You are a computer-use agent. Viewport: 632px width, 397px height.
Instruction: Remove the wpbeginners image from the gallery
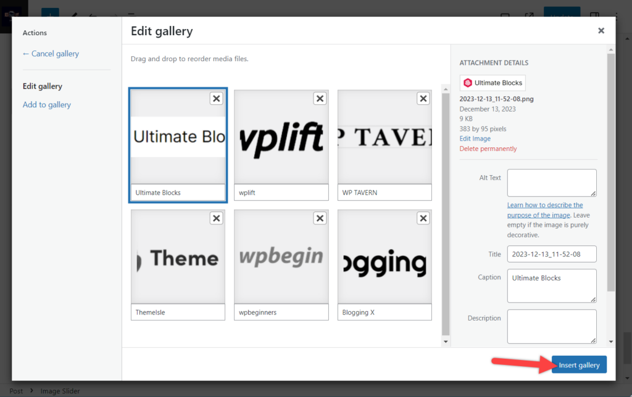point(320,218)
